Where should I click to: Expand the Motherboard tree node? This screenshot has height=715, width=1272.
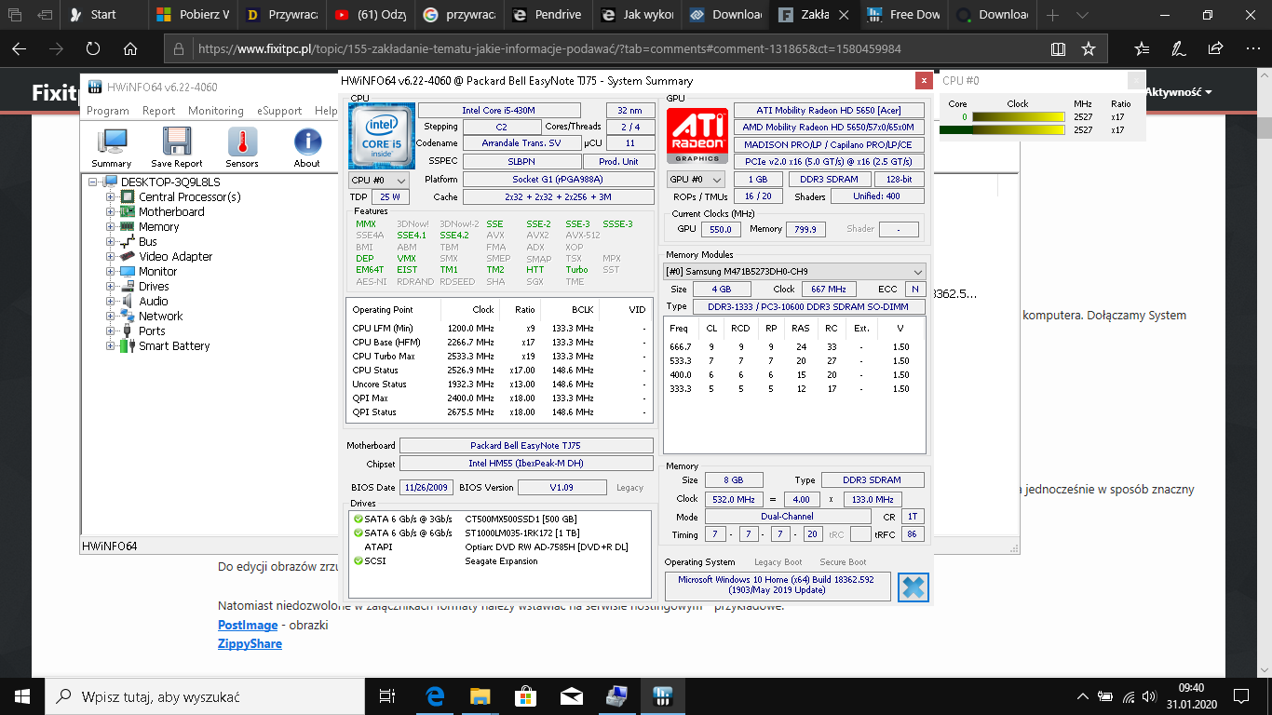(x=111, y=212)
